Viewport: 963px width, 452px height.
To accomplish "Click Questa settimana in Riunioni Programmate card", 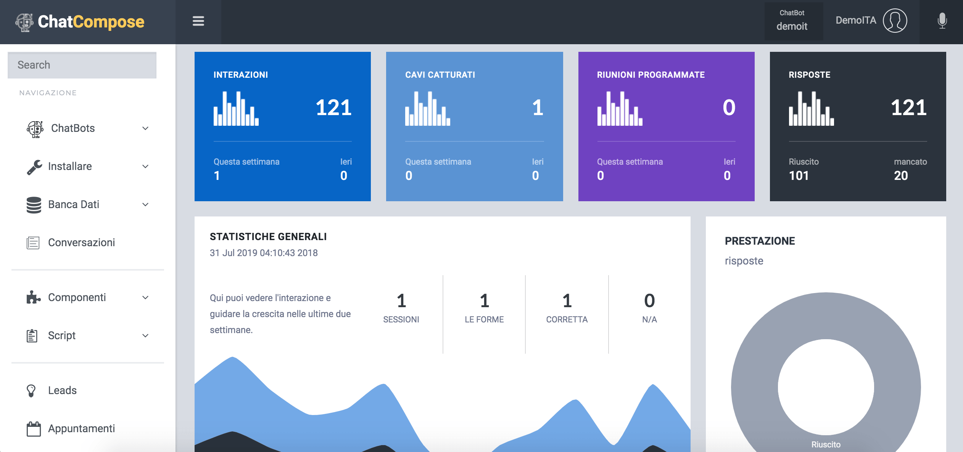I will [x=630, y=162].
